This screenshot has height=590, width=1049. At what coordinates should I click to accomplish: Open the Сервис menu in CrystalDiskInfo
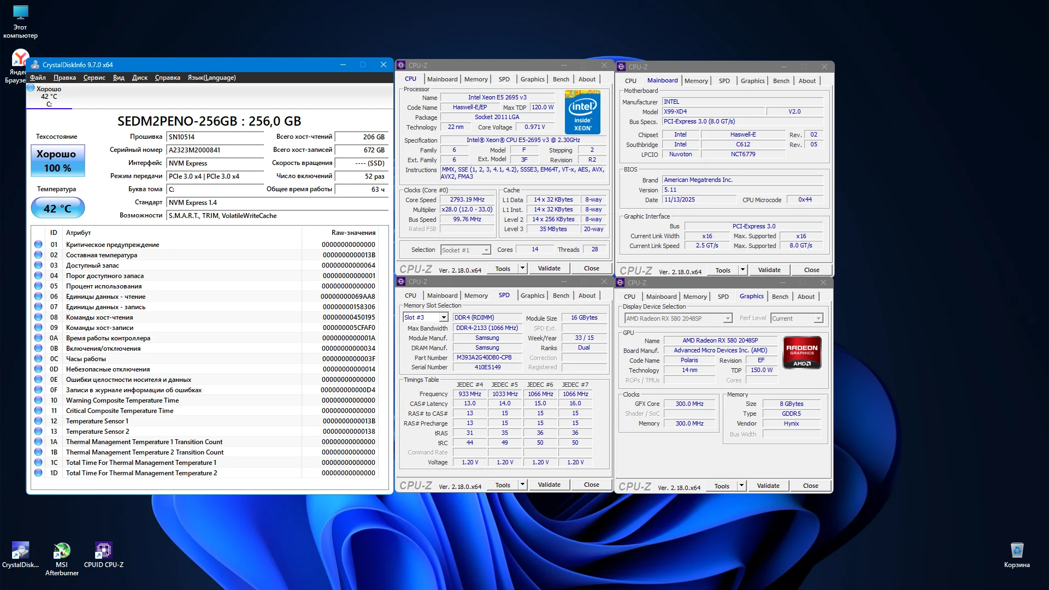(94, 78)
